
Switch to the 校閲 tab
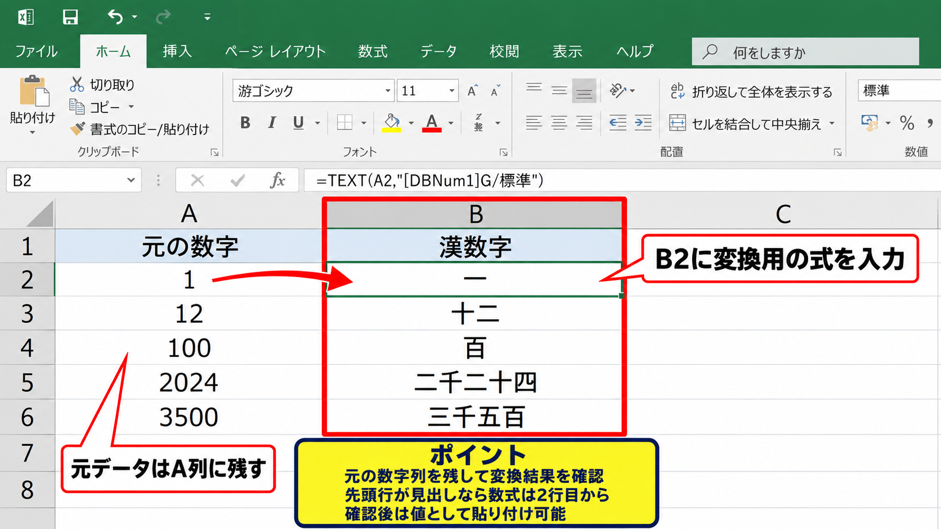504,52
